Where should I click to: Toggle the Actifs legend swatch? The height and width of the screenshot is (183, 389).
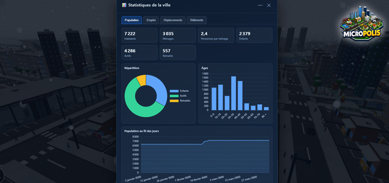pyautogui.click(x=174, y=96)
